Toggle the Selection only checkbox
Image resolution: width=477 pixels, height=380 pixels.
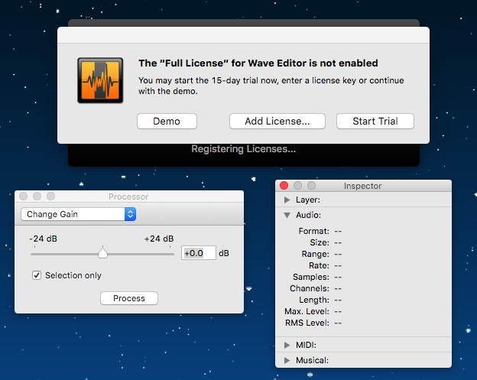(37, 275)
